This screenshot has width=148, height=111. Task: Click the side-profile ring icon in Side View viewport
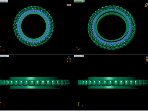point(147,59)
